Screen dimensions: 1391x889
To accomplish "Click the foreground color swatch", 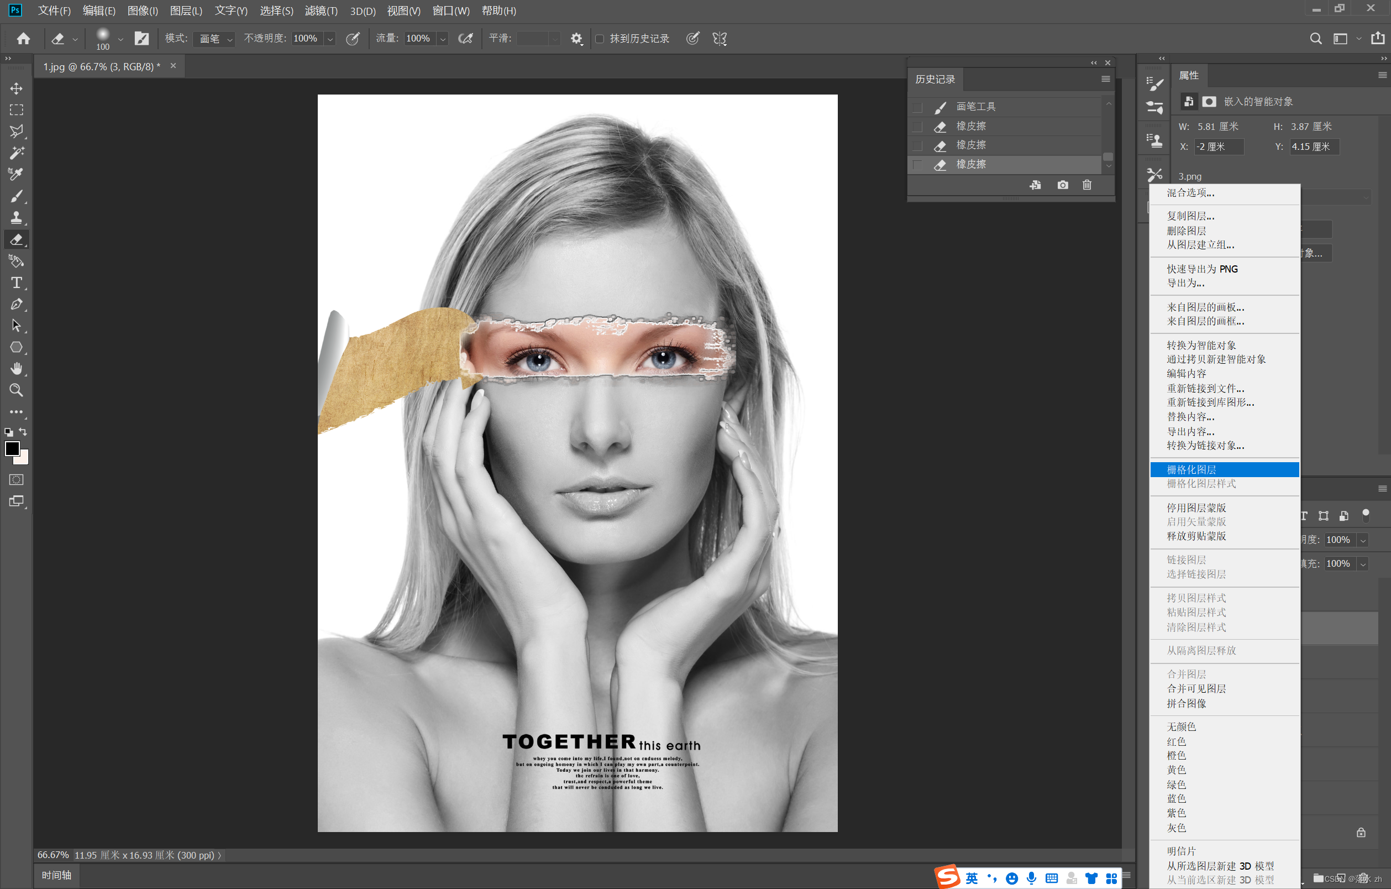I will (x=12, y=448).
